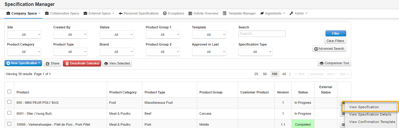Open the Product Category filter dropdown
Viewport: 399px width, 128px height.
click(x=24, y=52)
